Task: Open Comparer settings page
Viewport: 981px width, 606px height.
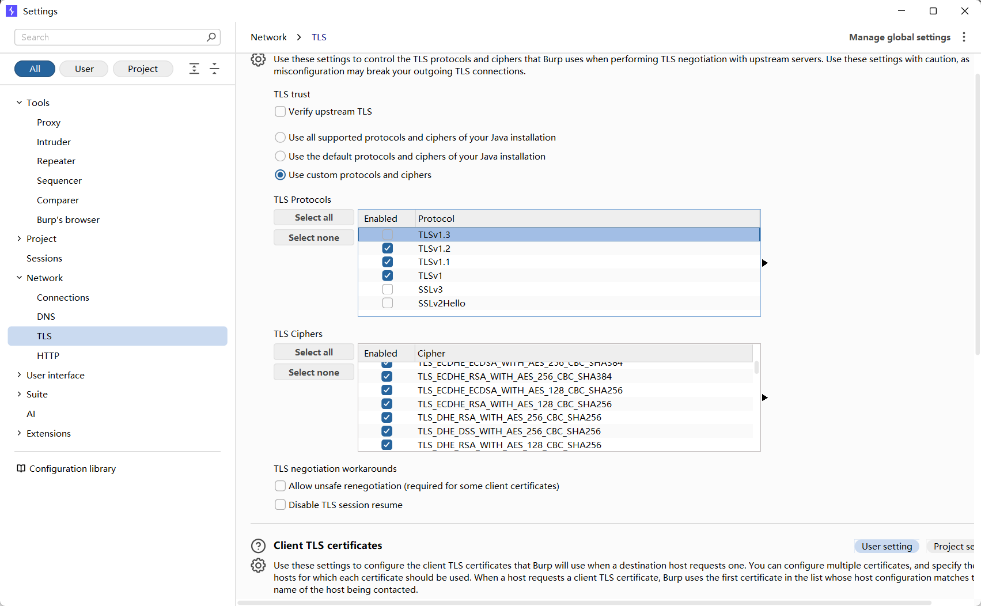Action: (x=58, y=200)
